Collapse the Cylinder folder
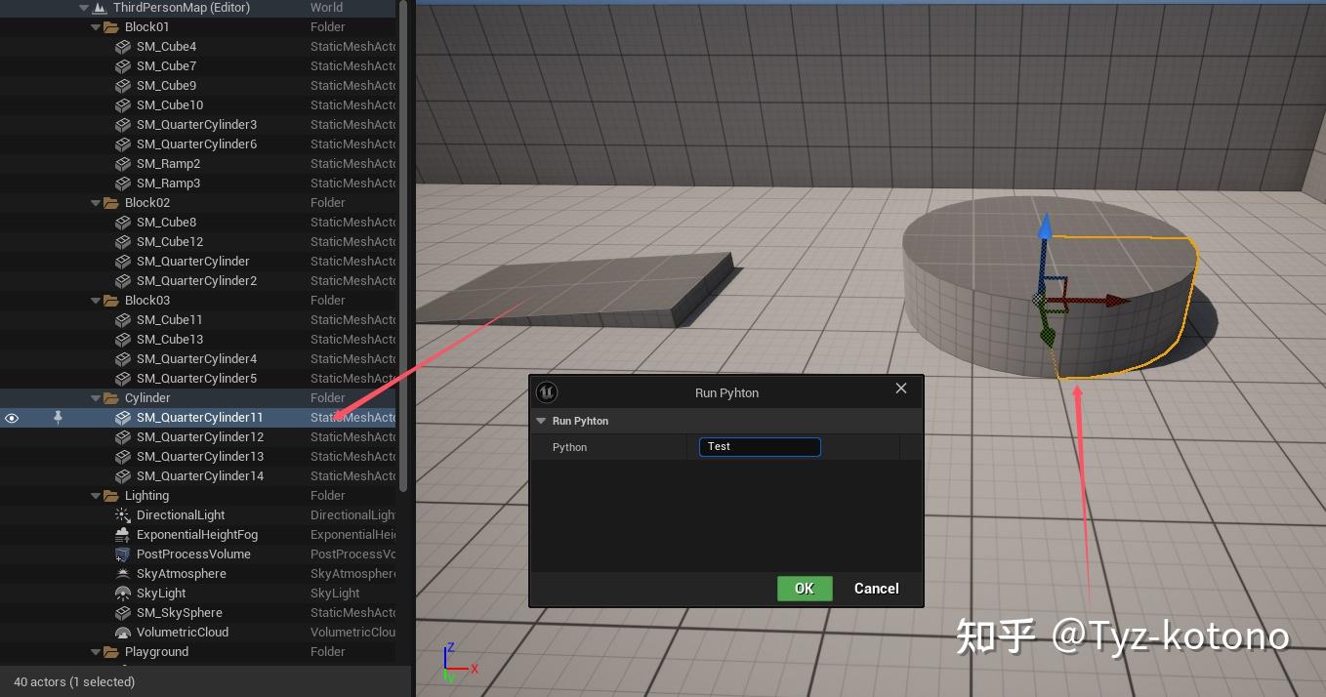The height and width of the screenshot is (697, 1326). pyautogui.click(x=96, y=397)
